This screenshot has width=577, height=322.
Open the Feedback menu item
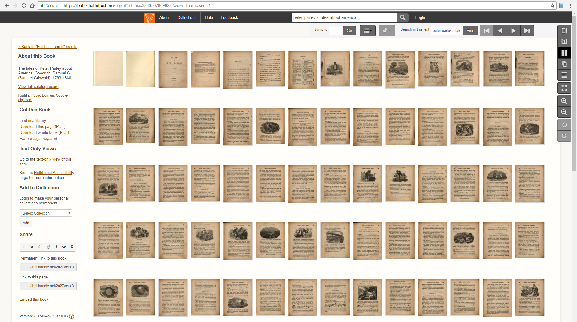pyautogui.click(x=229, y=17)
